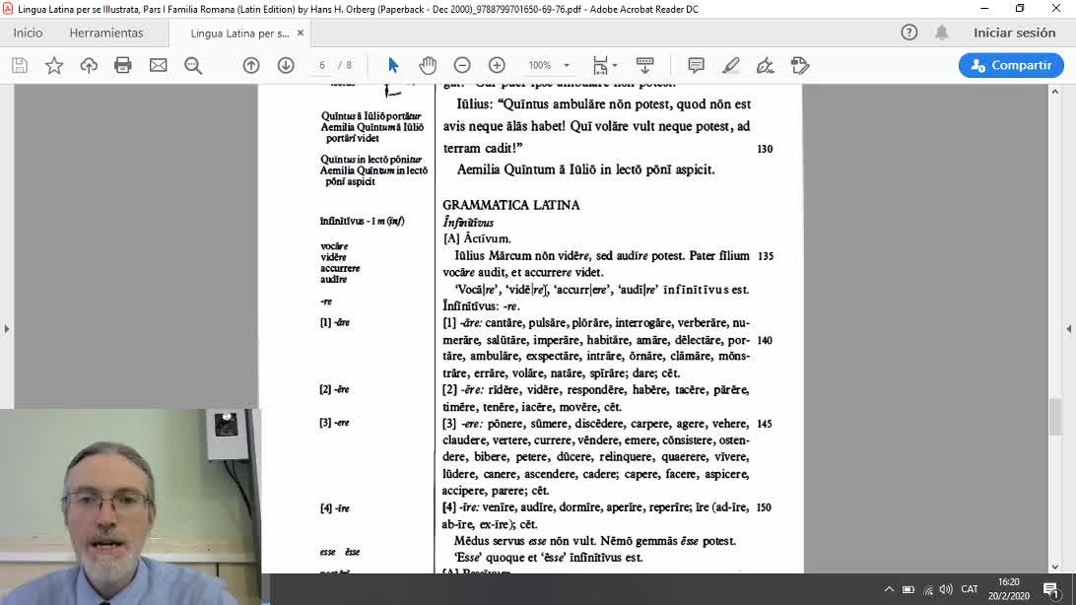Activate the arrow selection tool
Image resolution: width=1076 pixels, height=605 pixels.
[x=393, y=65]
